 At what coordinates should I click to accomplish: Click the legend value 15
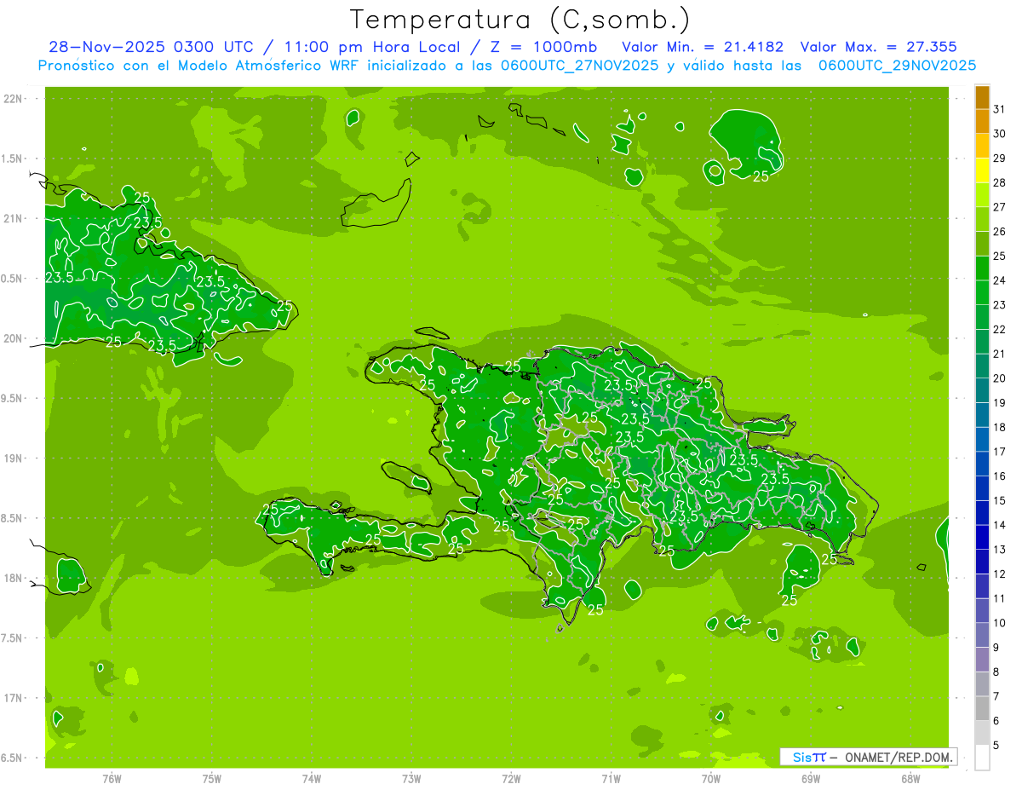click(x=999, y=501)
